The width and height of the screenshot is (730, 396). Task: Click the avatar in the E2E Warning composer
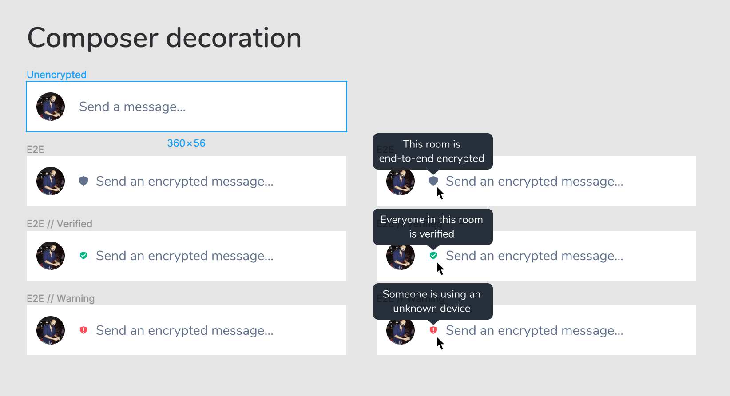tap(50, 330)
